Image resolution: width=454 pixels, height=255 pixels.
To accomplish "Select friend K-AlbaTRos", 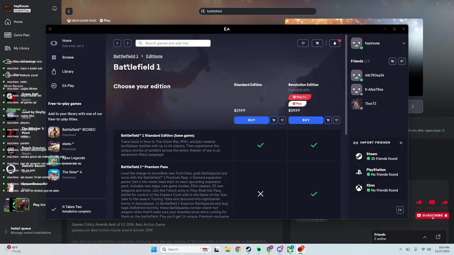I will coord(378,90).
